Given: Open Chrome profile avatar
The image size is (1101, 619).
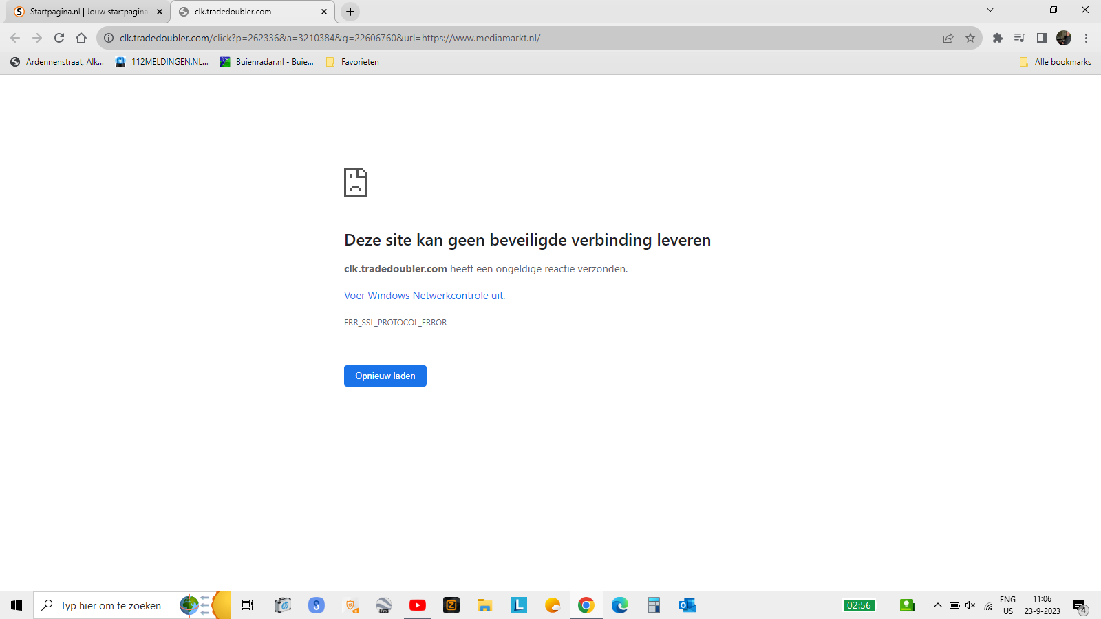Looking at the screenshot, I should [1063, 38].
